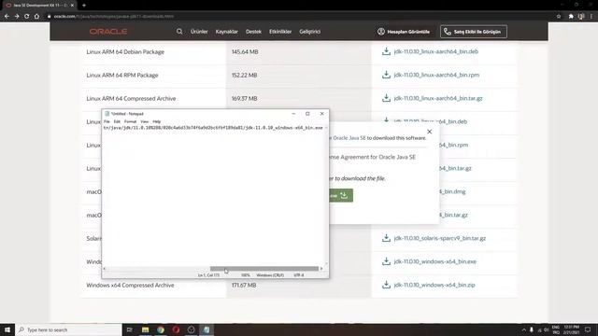Open Task View on taskbar

click(130, 329)
